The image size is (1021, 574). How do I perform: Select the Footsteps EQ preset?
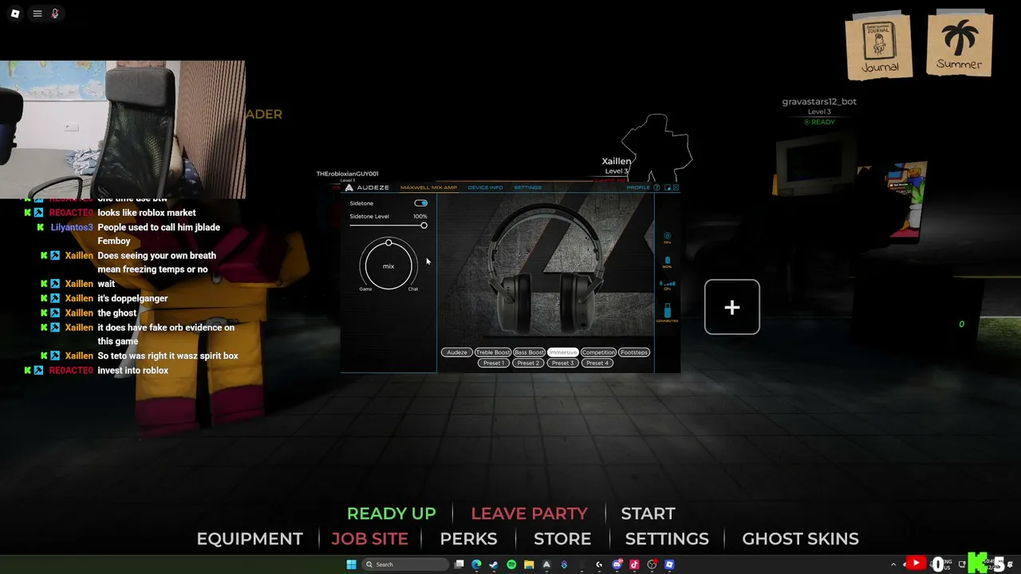634,352
